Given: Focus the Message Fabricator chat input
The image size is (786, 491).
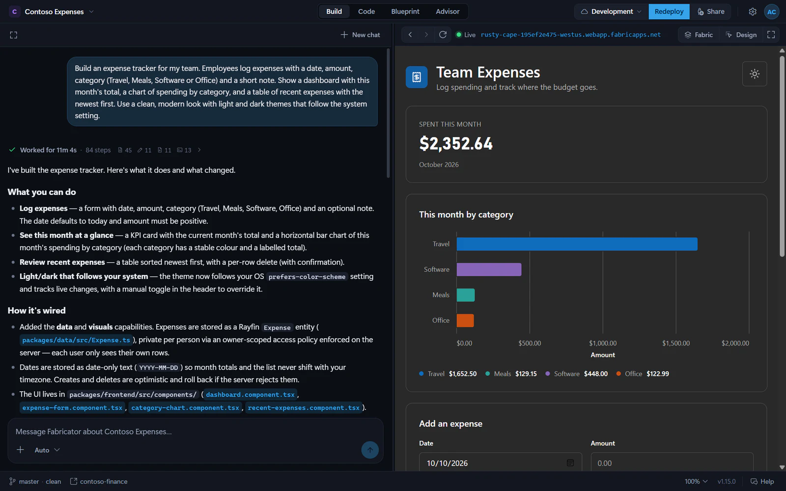Looking at the screenshot, I should [195, 432].
